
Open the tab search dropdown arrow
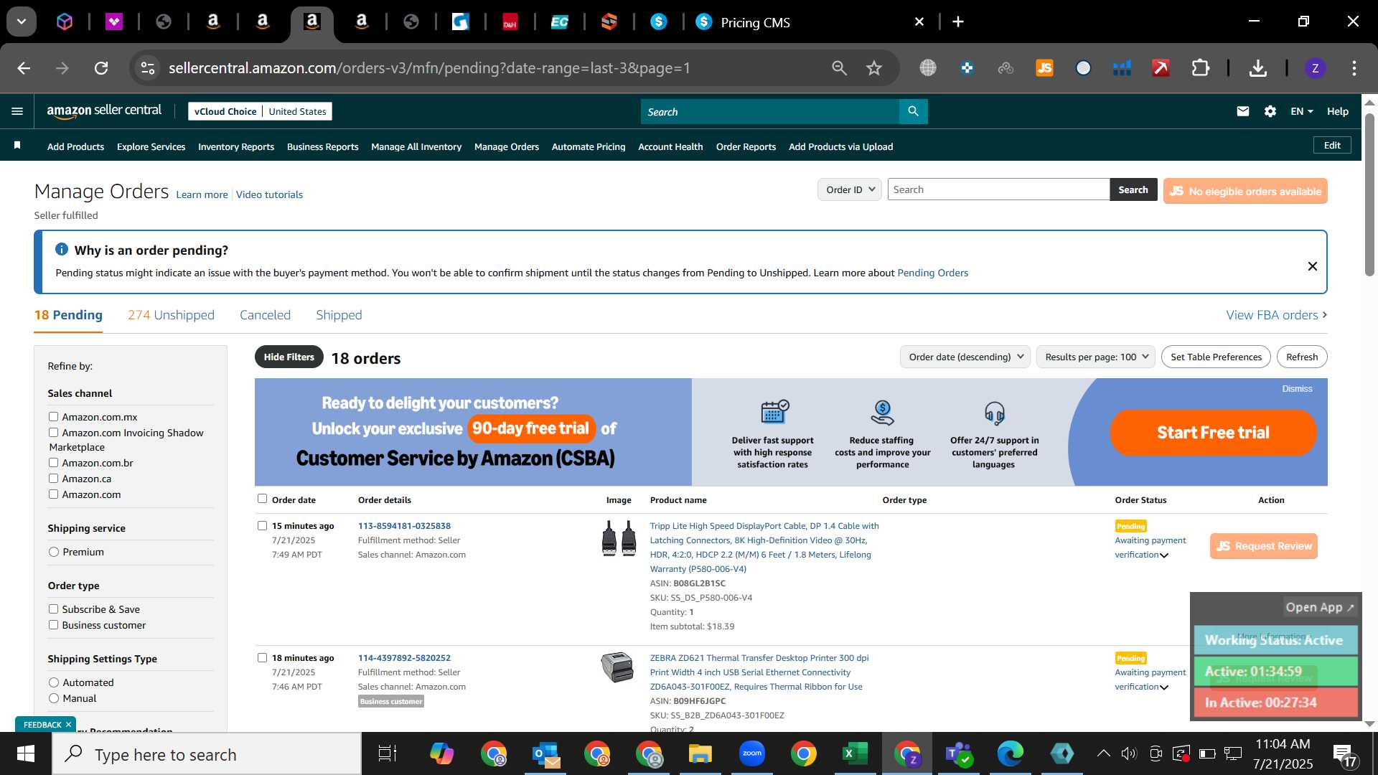click(22, 22)
